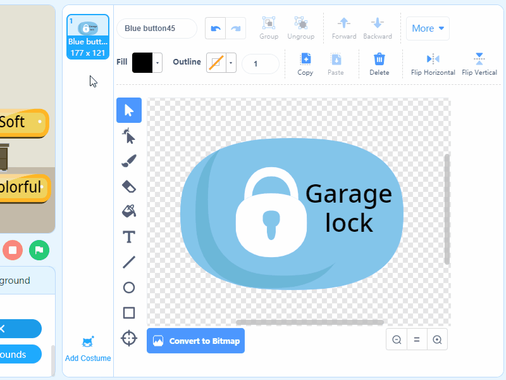
Task: Expand the Outline color dropdown
Action: pyautogui.click(x=231, y=63)
